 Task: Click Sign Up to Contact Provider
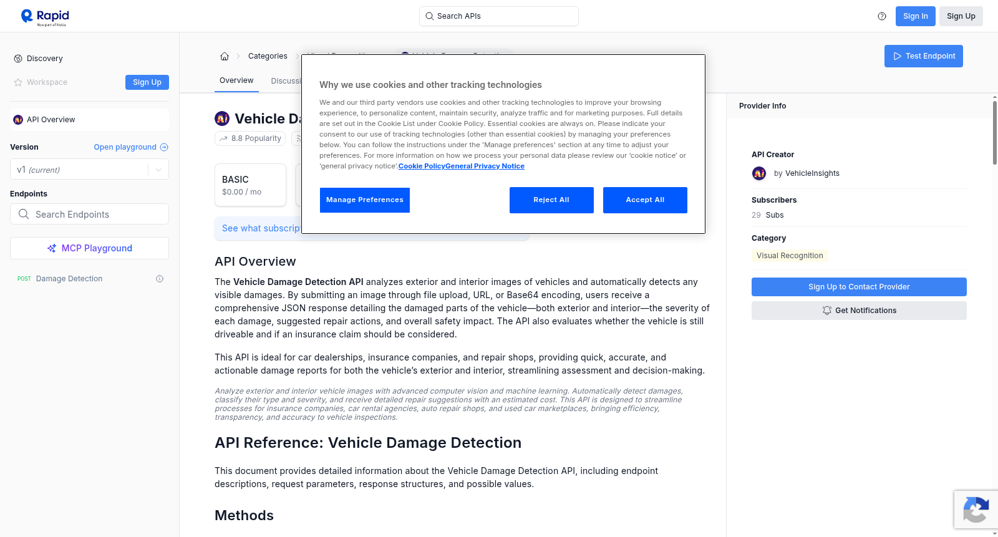859,287
